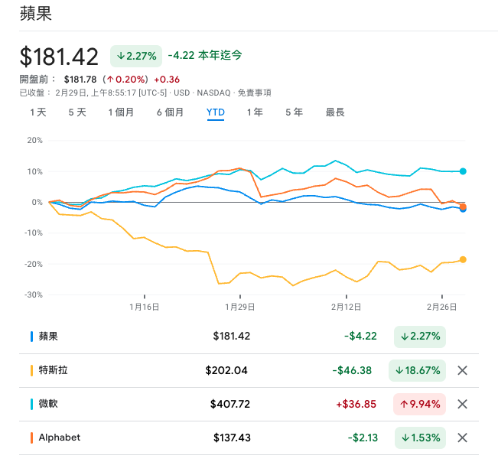Click the -$4.22 change value in 蘋果 row
Image resolution: width=498 pixels, height=462 pixels.
click(x=360, y=337)
